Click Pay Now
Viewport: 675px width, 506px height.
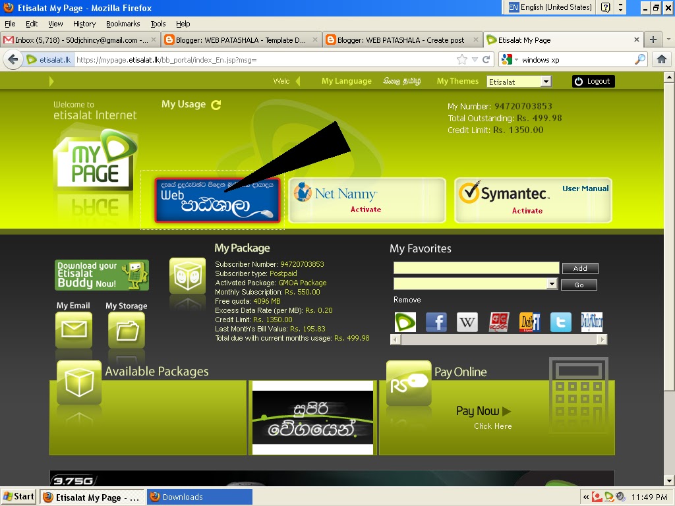pyautogui.click(x=483, y=411)
